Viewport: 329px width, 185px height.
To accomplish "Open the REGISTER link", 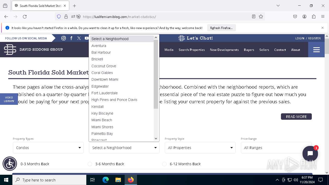I will (314, 38).
